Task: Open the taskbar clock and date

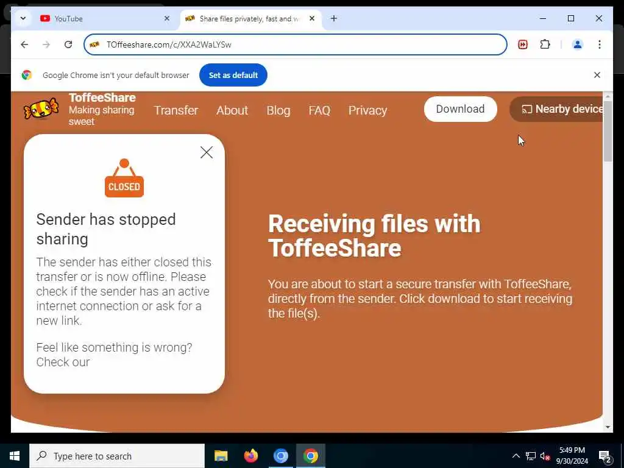Action: 572,456
